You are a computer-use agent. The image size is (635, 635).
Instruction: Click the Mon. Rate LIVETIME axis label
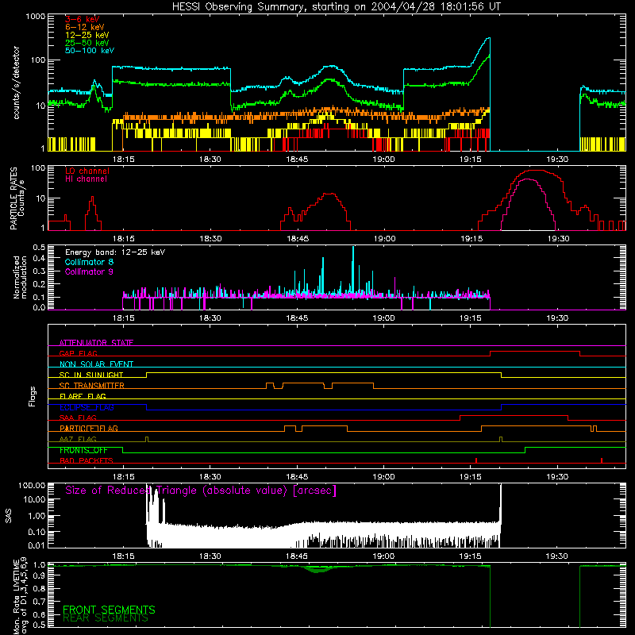21,596
